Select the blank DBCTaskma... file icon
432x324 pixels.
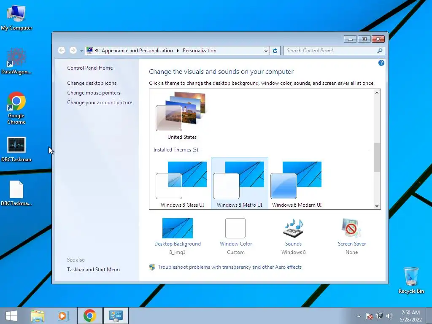click(x=16, y=193)
